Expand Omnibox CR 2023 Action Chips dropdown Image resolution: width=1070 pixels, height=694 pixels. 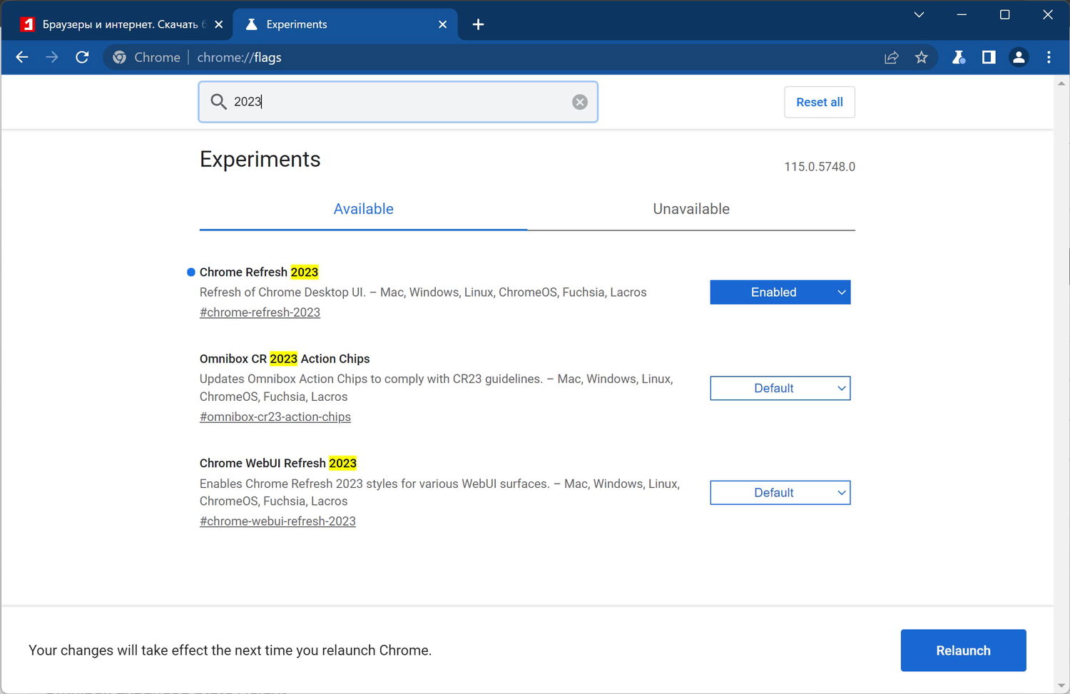780,388
